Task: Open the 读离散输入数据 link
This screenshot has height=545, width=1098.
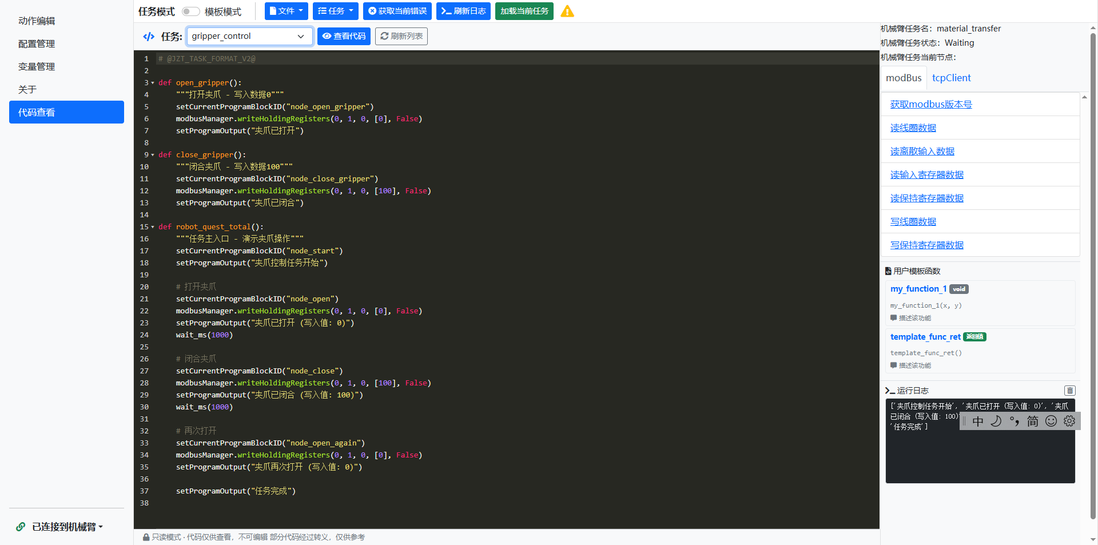Action: [922, 151]
